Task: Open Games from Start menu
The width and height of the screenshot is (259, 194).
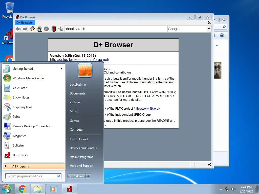Action: [74, 120]
